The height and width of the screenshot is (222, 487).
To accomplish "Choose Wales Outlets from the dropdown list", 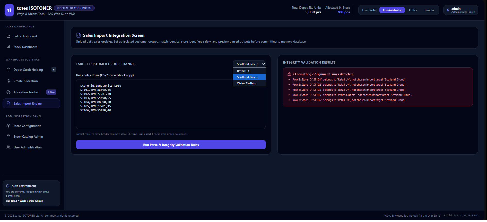I will click(x=249, y=83).
